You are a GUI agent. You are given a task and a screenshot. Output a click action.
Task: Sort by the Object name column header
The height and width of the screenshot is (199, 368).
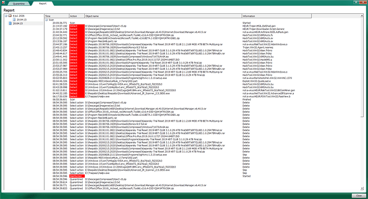click(163, 16)
